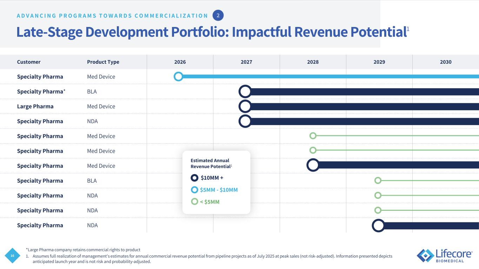
Task: Select the navy marker in Specialty Pharma* BLA row
Action: coord(245,92)
